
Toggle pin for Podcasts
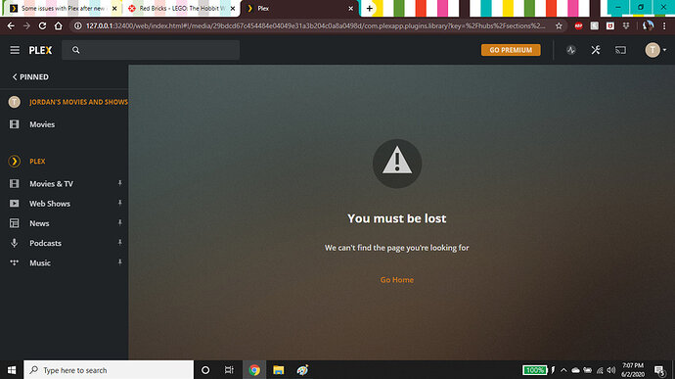[x=119, y=243]
